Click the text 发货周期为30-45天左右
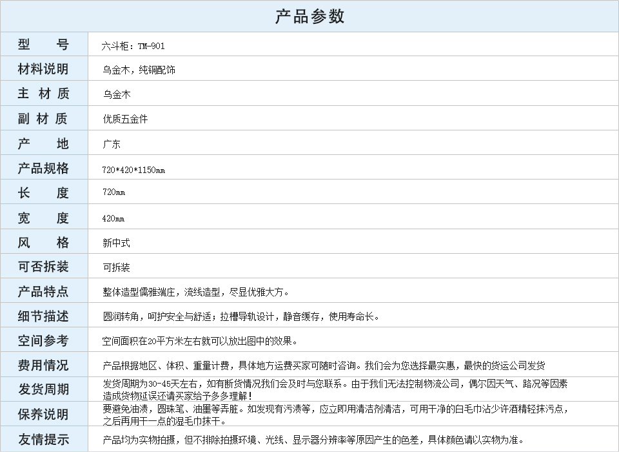This screenshot has width=619, height=452. click(x=335, y=389)
